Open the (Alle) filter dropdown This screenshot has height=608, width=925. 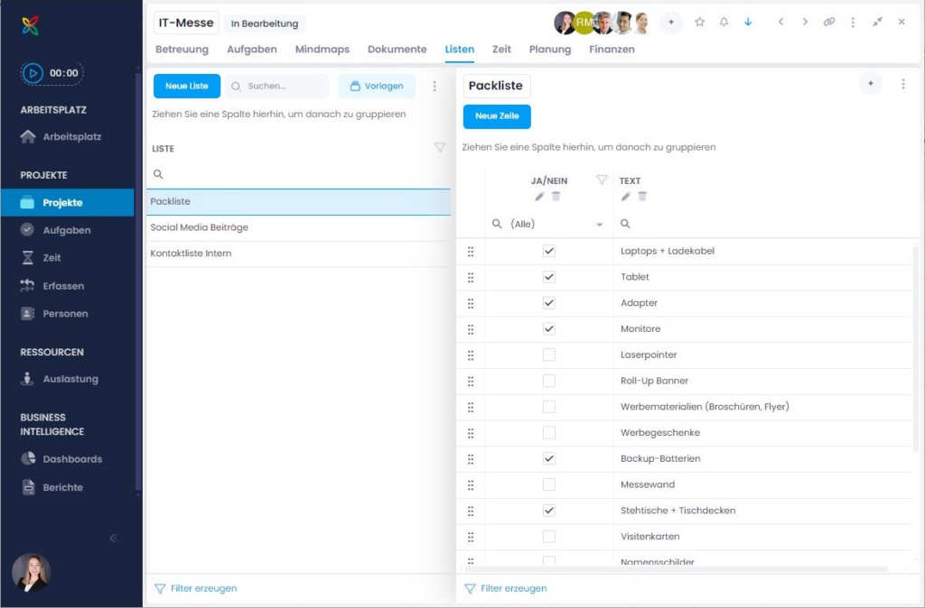pos(599,225)
